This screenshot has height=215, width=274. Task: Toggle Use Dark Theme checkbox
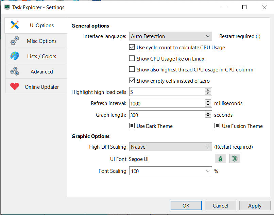pyautogui.click(x=132, y=126)
